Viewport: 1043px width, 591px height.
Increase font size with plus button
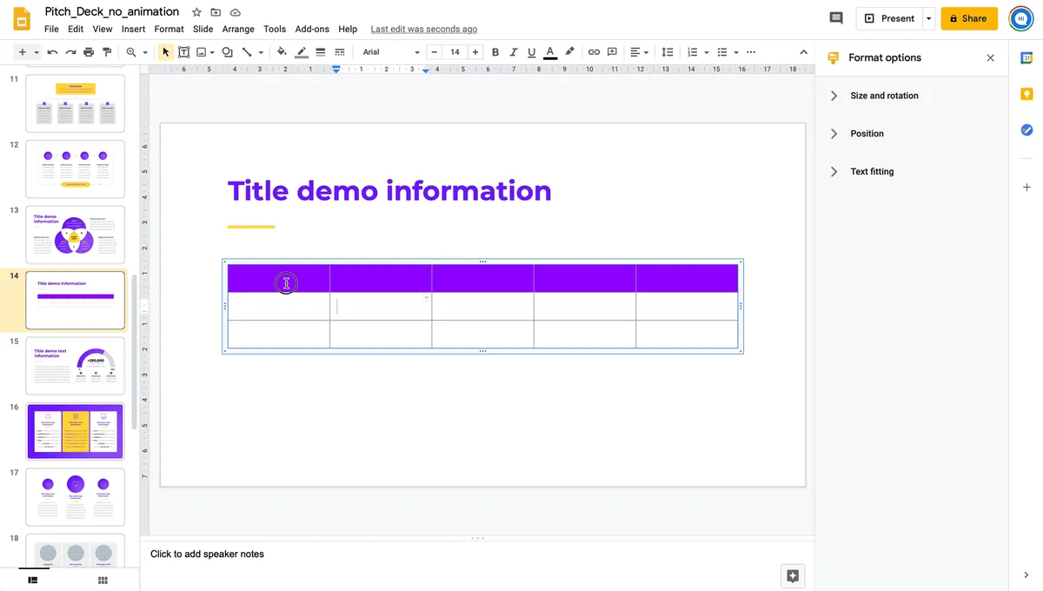point(475,52)
